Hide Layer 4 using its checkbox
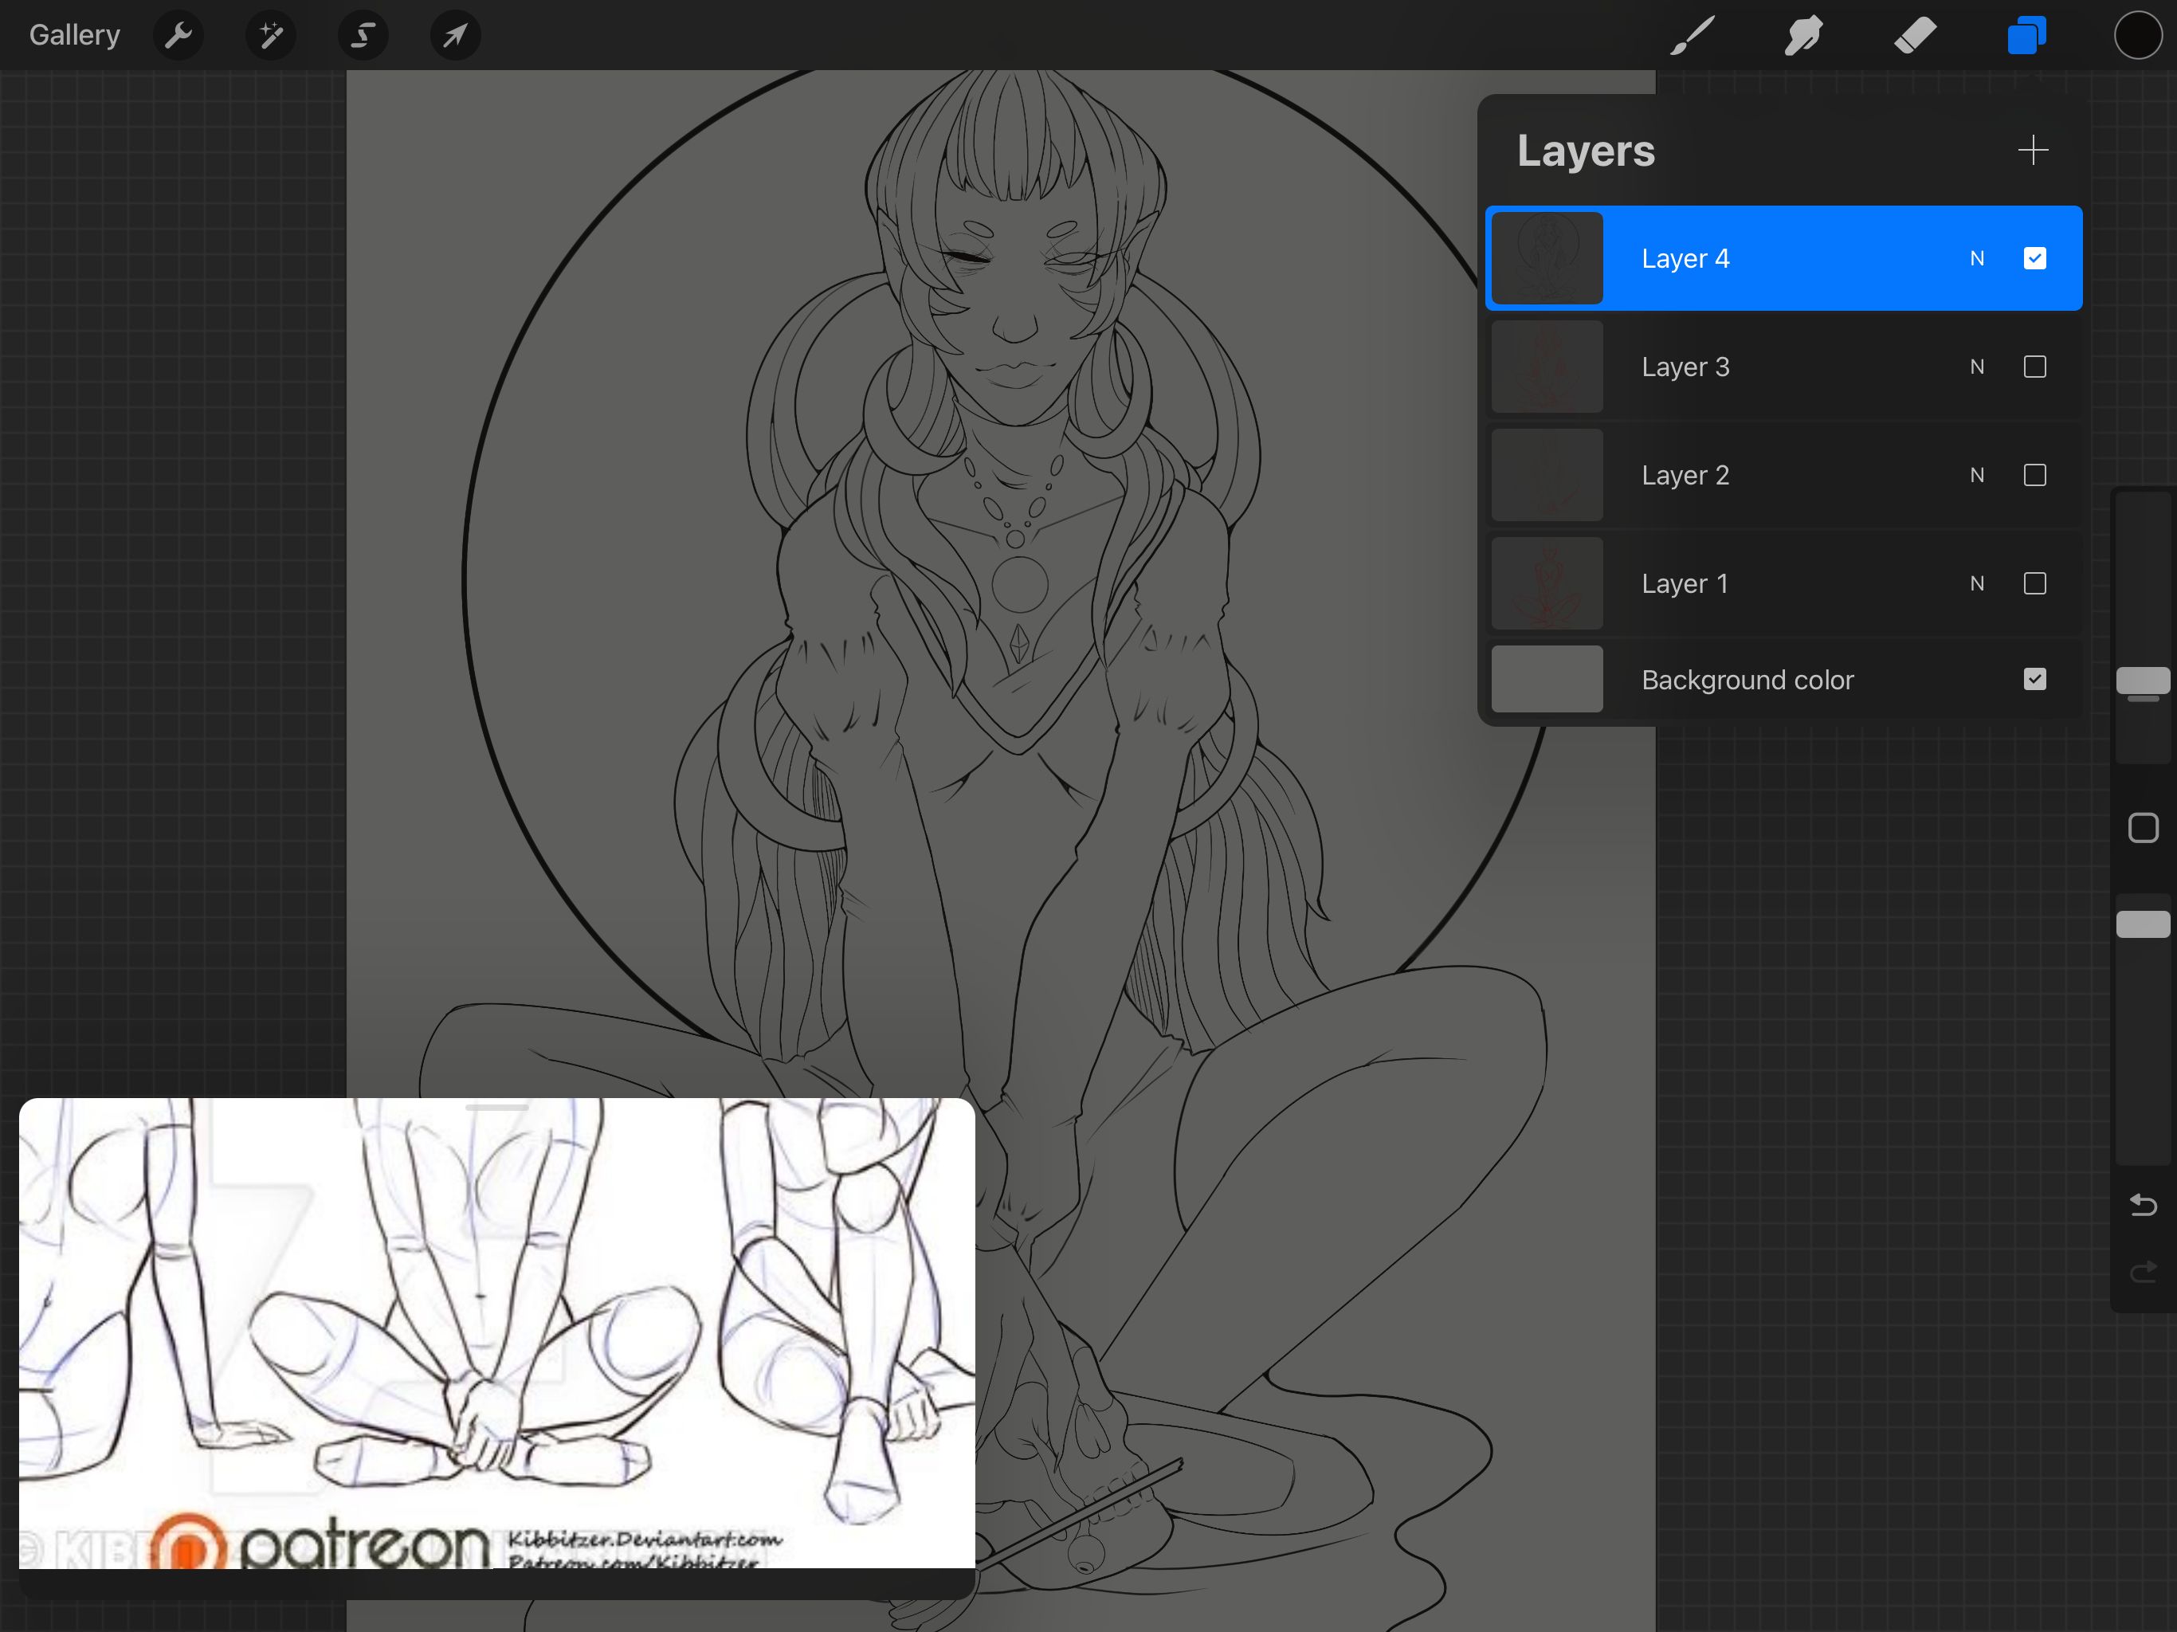Image resolution: width=2177 pixels, height=1632 pixels. 2034,259
